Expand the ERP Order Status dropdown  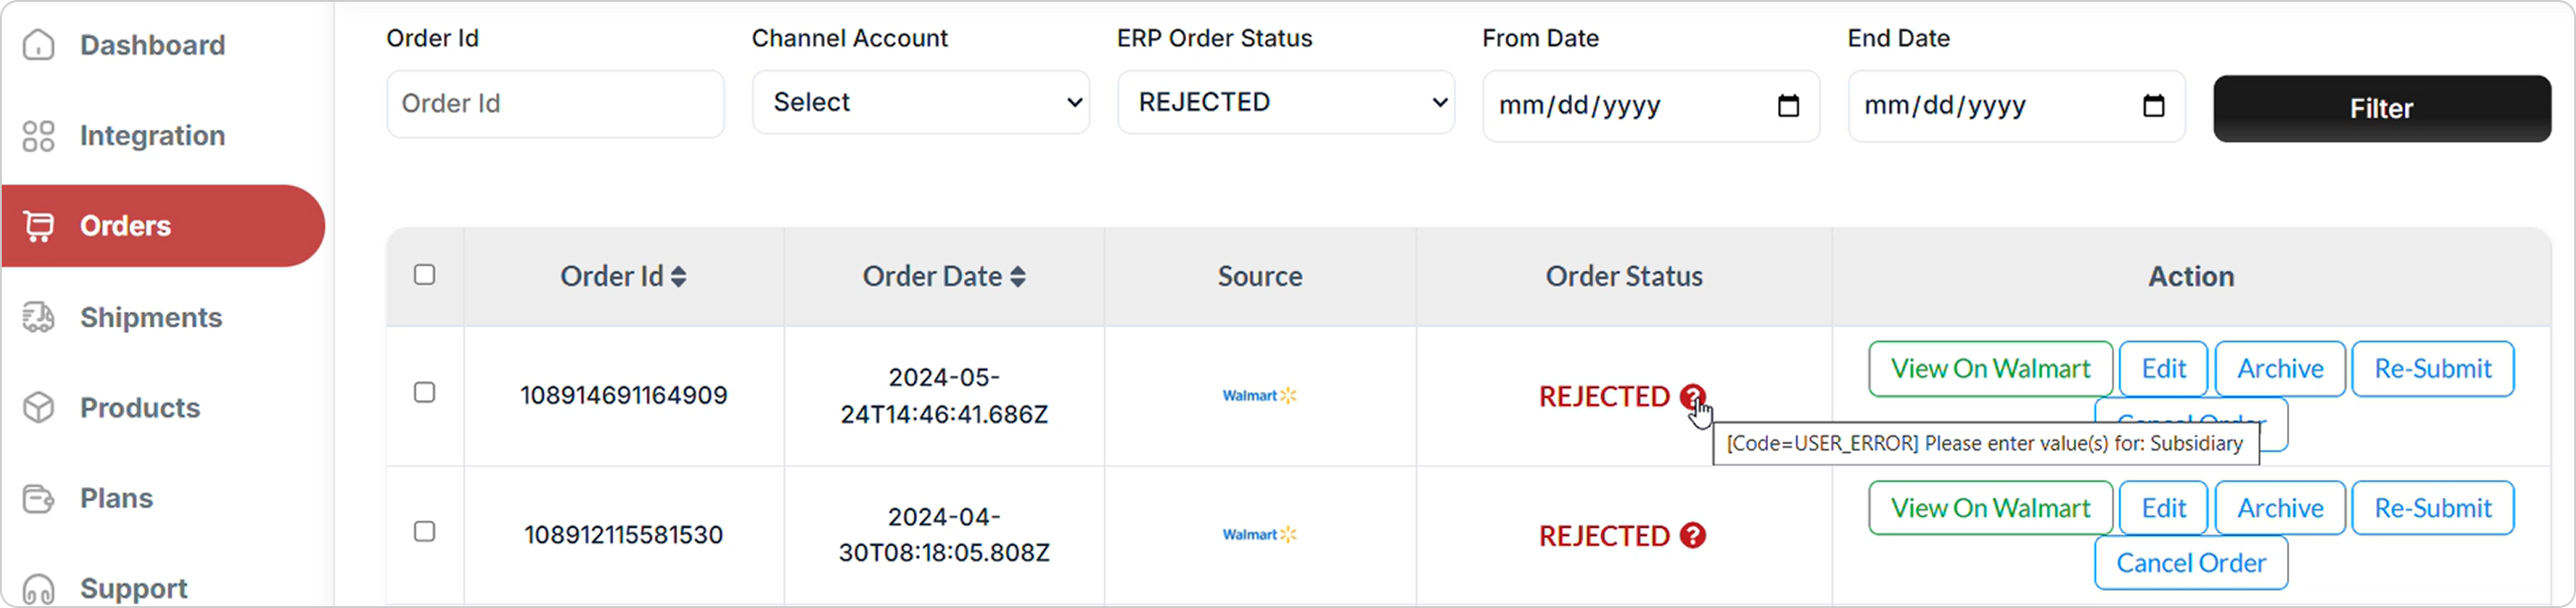click(1285, 102)
